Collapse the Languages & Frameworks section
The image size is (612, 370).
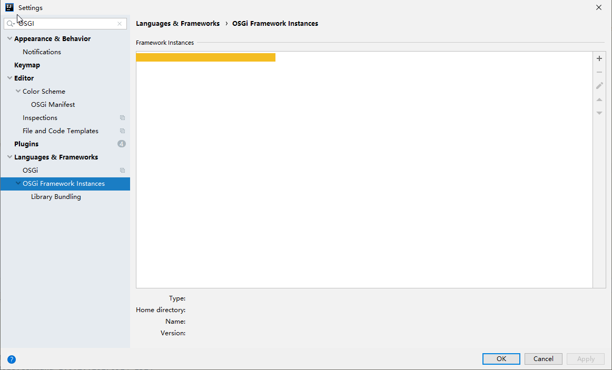click(10, 157)
